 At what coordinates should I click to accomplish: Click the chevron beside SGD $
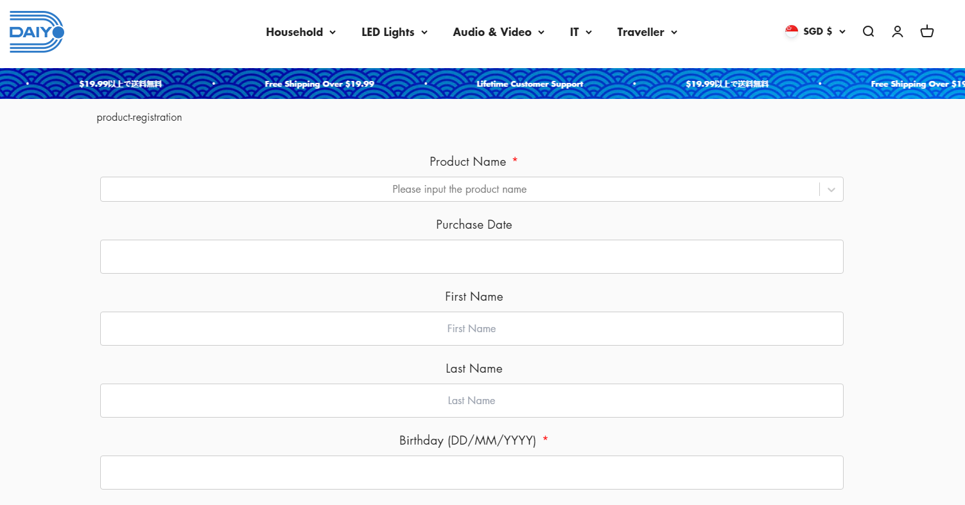[842, 31]
